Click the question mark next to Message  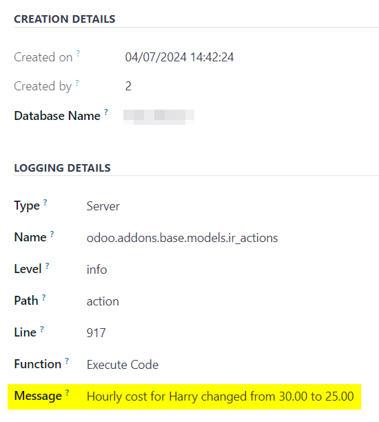point(68,392)
